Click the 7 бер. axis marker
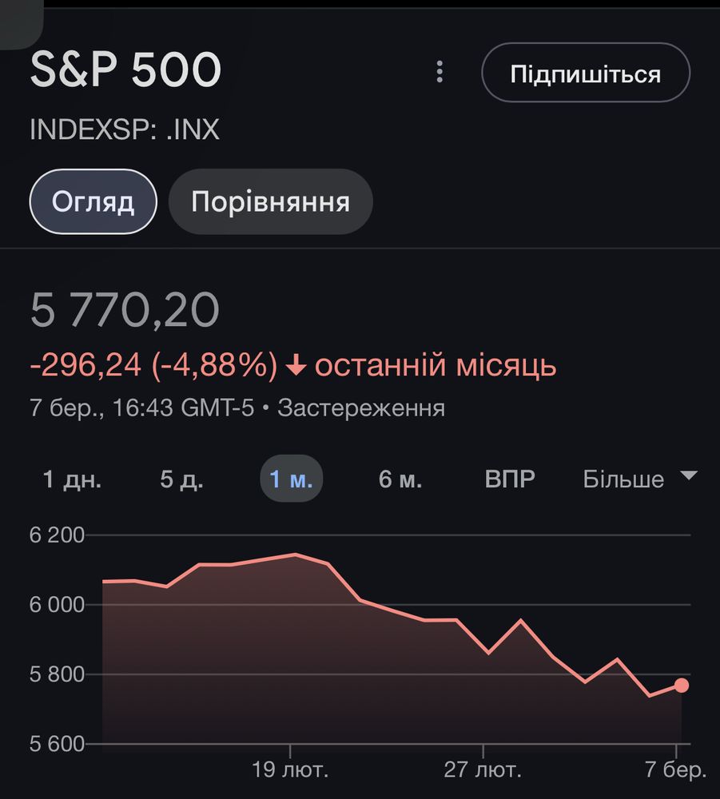720x799 pixels. (x=676, y=769)
